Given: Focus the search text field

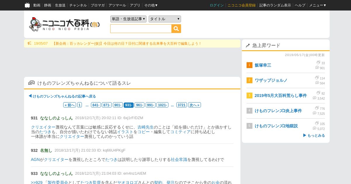Looking at the screenshot, I should 141,29.
